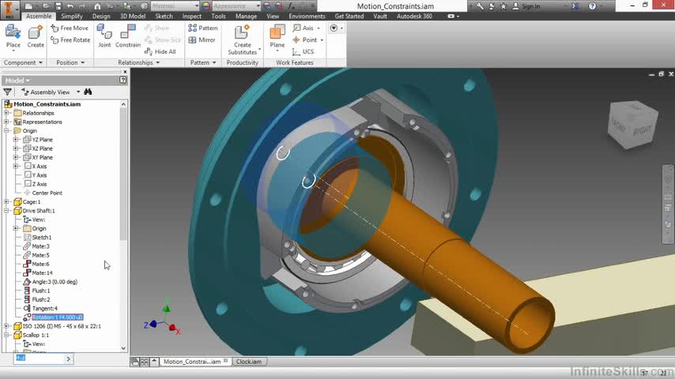This screenshot has height=379, width=675.
Task: Click the Create component tool
Action: [36, 36]
